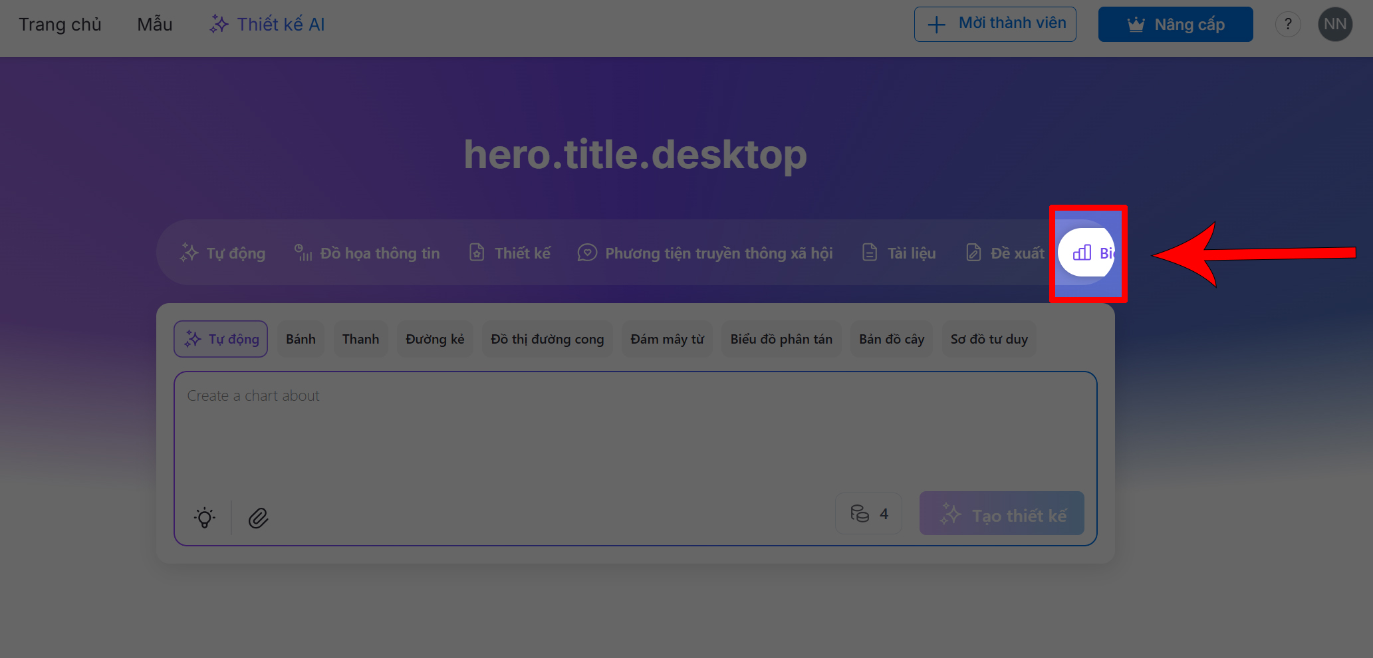Pick the Đám mây từ chart type

tap(667, 339)
